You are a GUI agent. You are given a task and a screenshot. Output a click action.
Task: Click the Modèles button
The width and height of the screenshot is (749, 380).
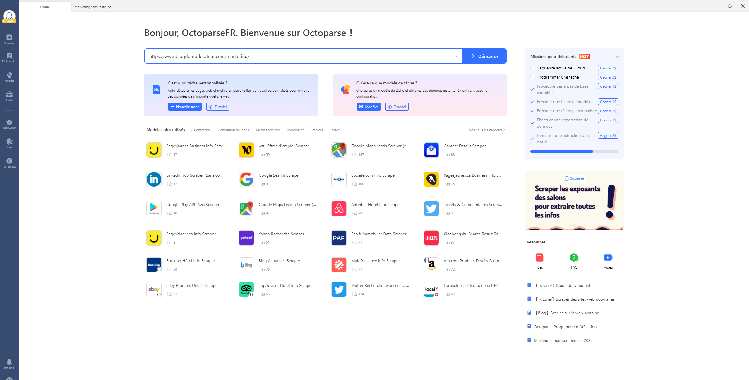369,107
